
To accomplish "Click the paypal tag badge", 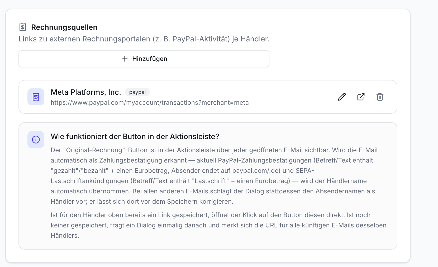I will [x=137, y=92].
